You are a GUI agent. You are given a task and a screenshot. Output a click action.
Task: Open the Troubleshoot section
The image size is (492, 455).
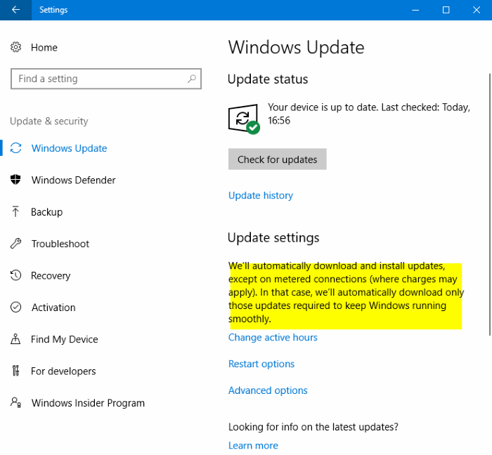click(60, 244)
